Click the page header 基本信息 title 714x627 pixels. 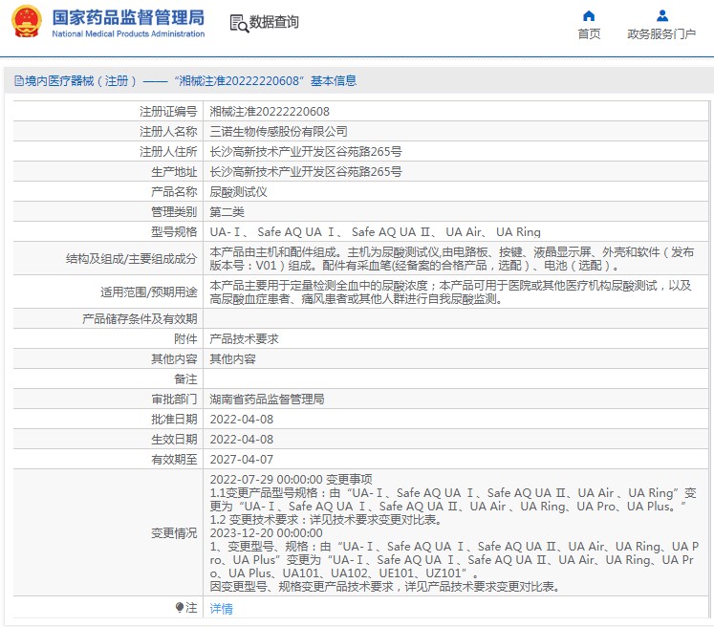tap(334, 81)
